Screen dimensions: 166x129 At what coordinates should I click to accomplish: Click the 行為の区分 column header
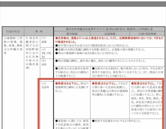click(x=13, y=31)
